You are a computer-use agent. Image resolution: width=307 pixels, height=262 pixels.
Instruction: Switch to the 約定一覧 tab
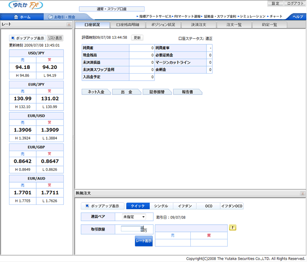click(x=270, y=25)
